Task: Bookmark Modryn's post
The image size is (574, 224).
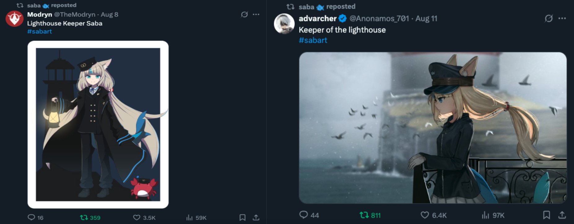Action: [243, 218]
